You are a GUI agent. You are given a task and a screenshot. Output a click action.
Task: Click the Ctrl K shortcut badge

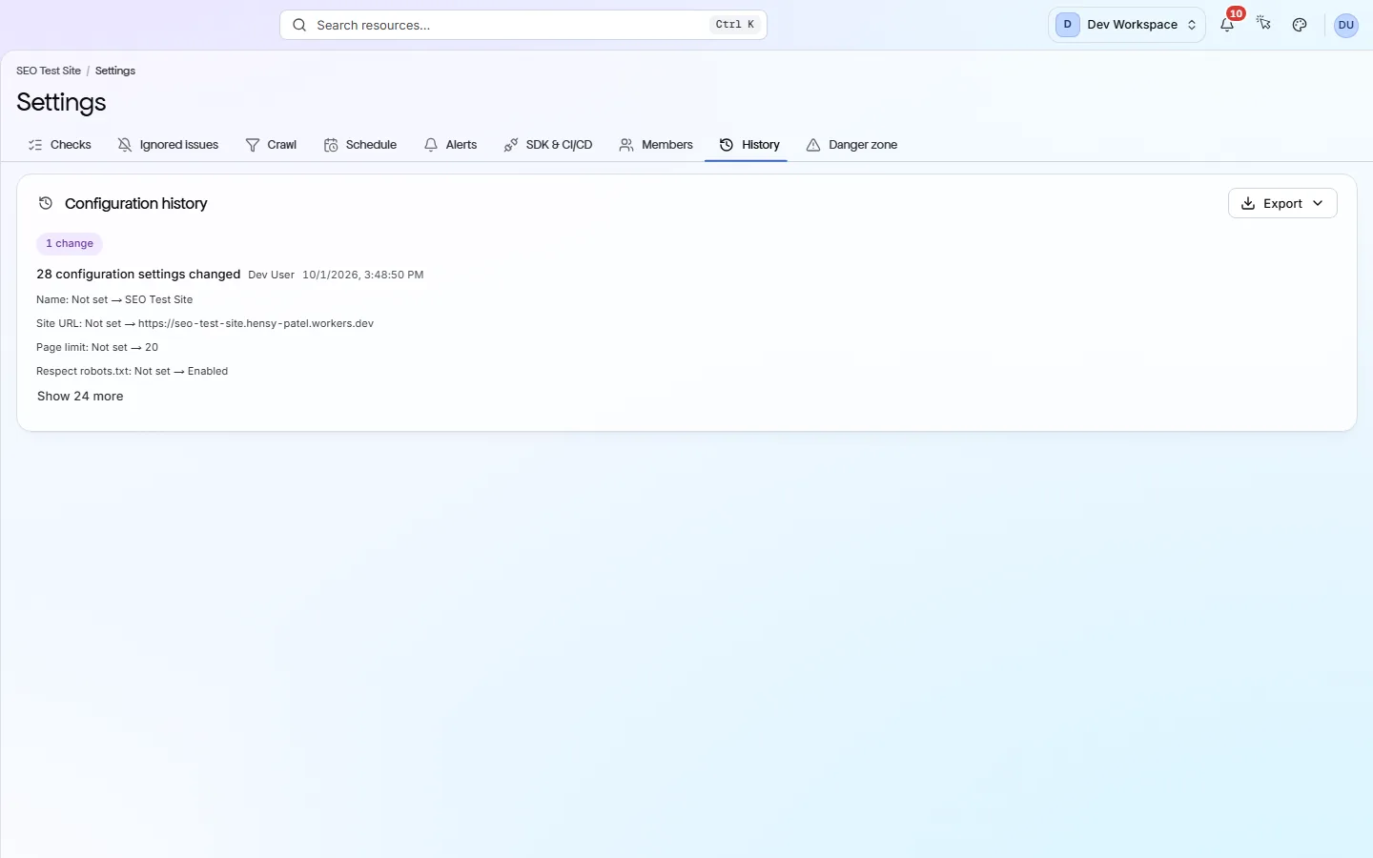735,25
